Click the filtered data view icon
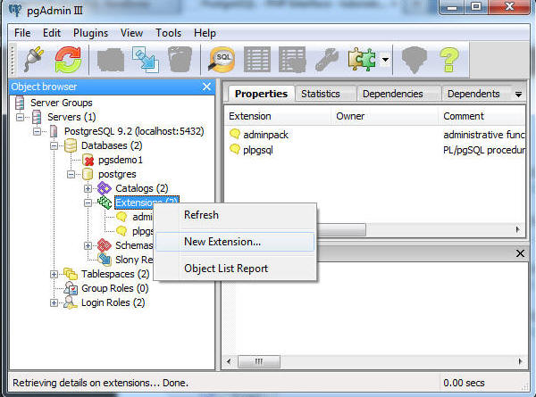The image size is (536, 397). [292, 60]
